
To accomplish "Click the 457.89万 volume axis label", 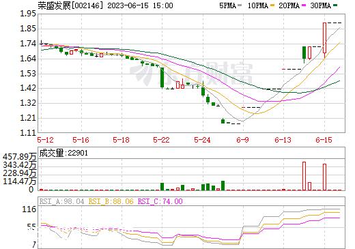I will pyautogui.click(x=20, y=157).
